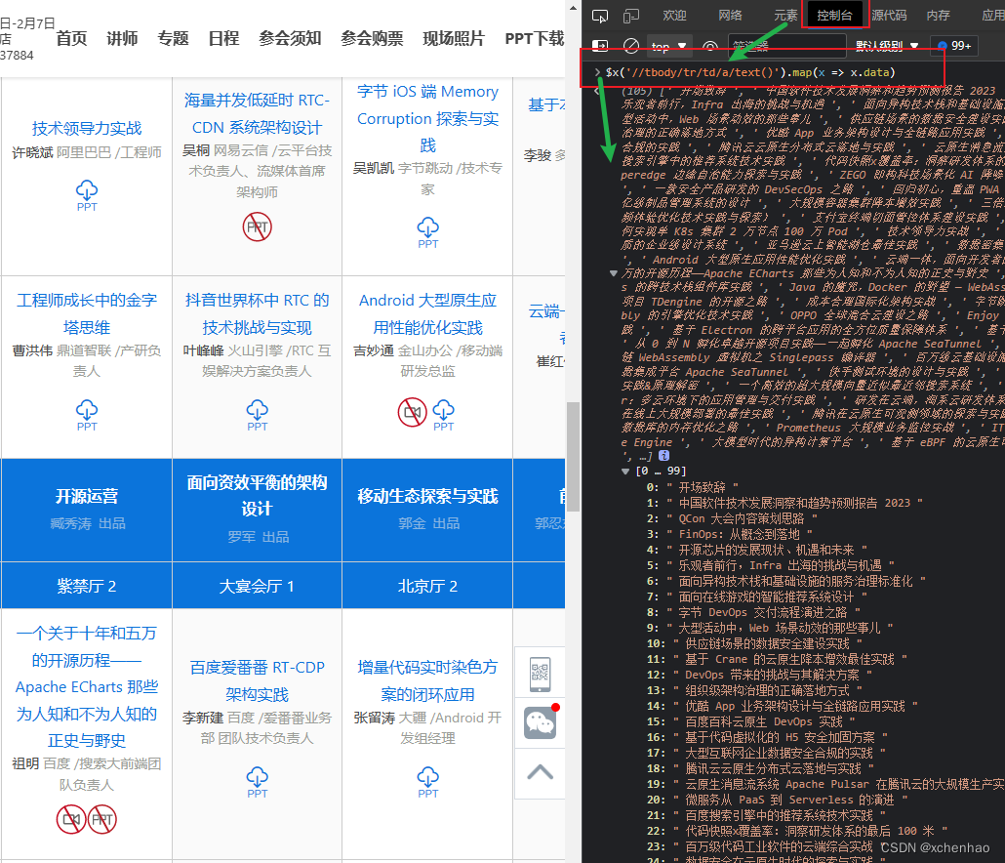Click the page vertical scrollbar thumb
The width and height of the screenshot is (1005, 863).
coord(573,457)
